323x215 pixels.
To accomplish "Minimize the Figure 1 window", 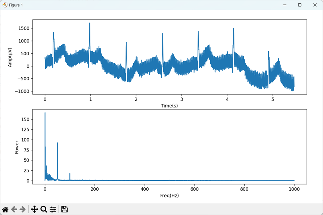I will click(285, 5).
